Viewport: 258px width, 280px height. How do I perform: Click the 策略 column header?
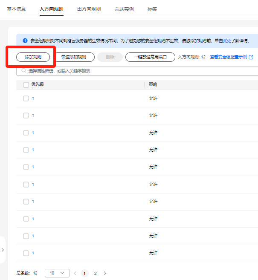(153, 84)
